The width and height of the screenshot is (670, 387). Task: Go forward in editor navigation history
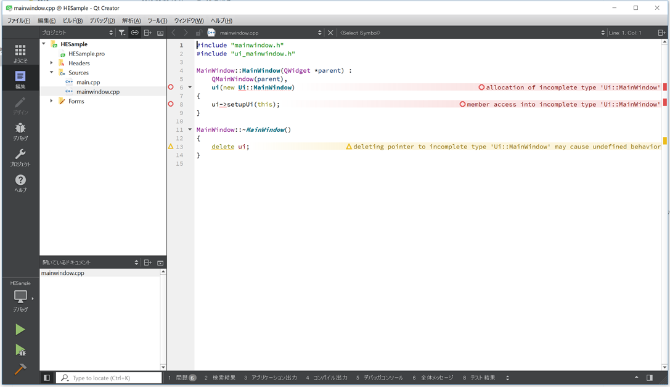(186, 33)
